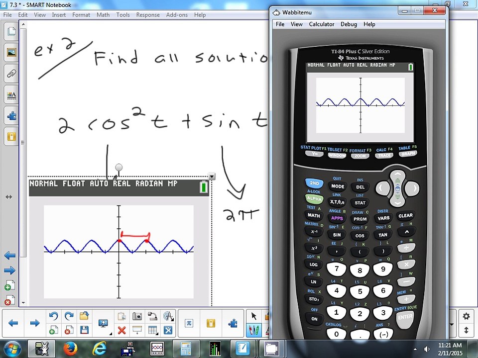Move sidebar to other side arrow
This screenshot has height=358, width=478.
[x=9, y=197]
